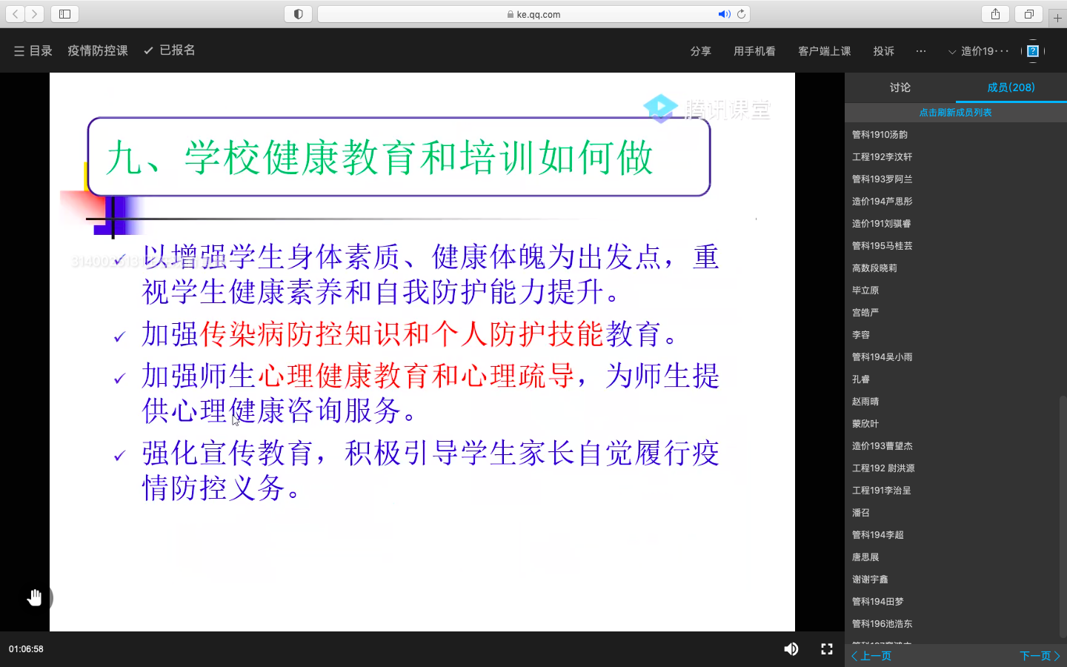The width and height of the screenshot is (1067, 667).
Task: Click the privacy shield icon
Action: coord(298,14)
